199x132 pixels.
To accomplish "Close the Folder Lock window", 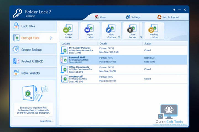I will 185,10.
